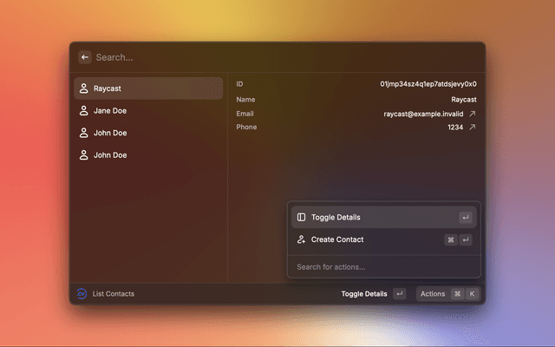Screen dimensions: 555x347
Task: Toggle Details using the footer bar button
Action: 364,294
